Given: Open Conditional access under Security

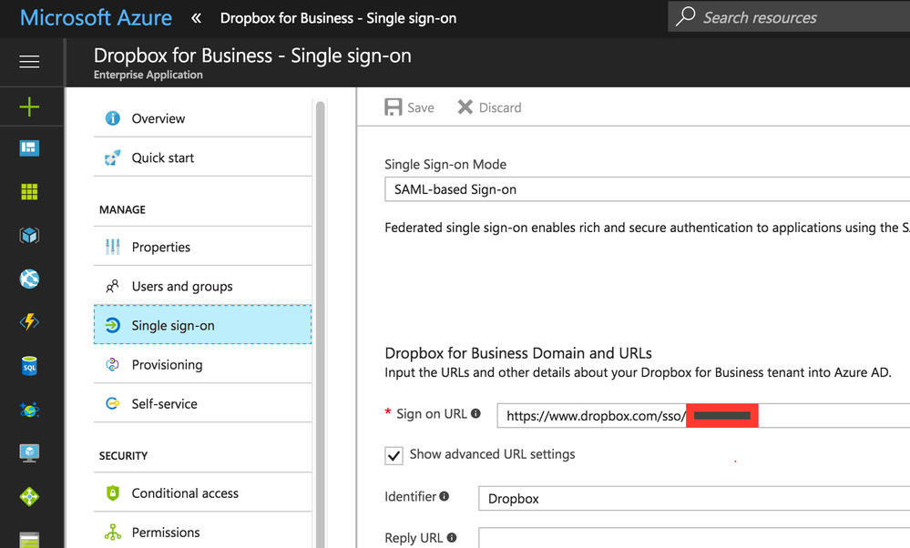Looking at the screenshot, I should tap(185, 492).
